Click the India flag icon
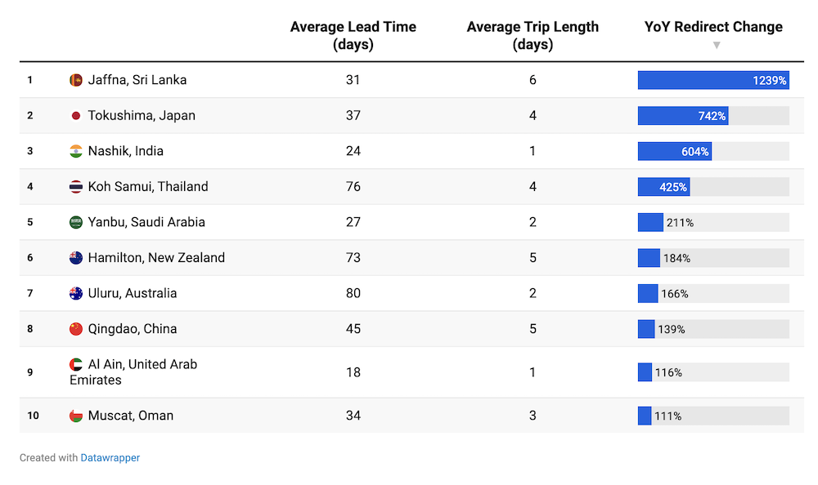This screenshot has height=485, width=818. pyautogui.click(x=76, y=151)
